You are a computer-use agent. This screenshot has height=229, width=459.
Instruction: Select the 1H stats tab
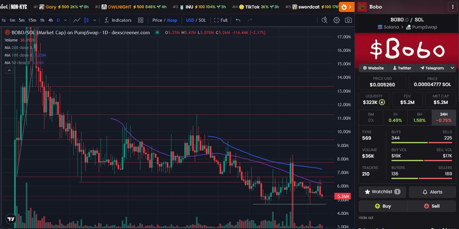click(395, 117)
